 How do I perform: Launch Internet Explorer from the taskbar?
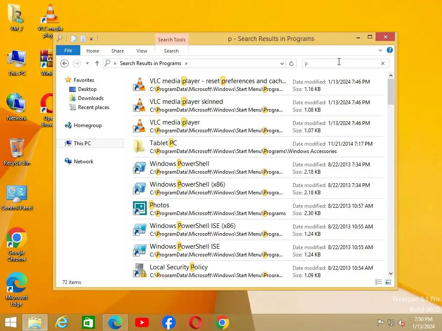pos(62,322)
